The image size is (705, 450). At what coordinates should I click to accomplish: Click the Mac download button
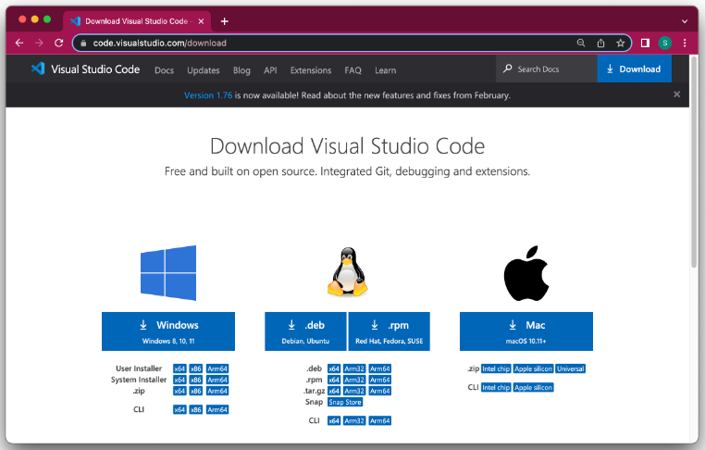coord(526,331)
